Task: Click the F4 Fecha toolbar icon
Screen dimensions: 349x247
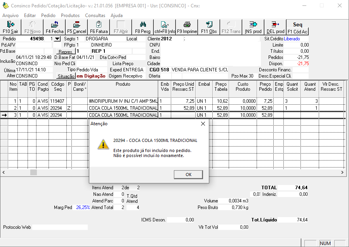Action: click(54, 24)
